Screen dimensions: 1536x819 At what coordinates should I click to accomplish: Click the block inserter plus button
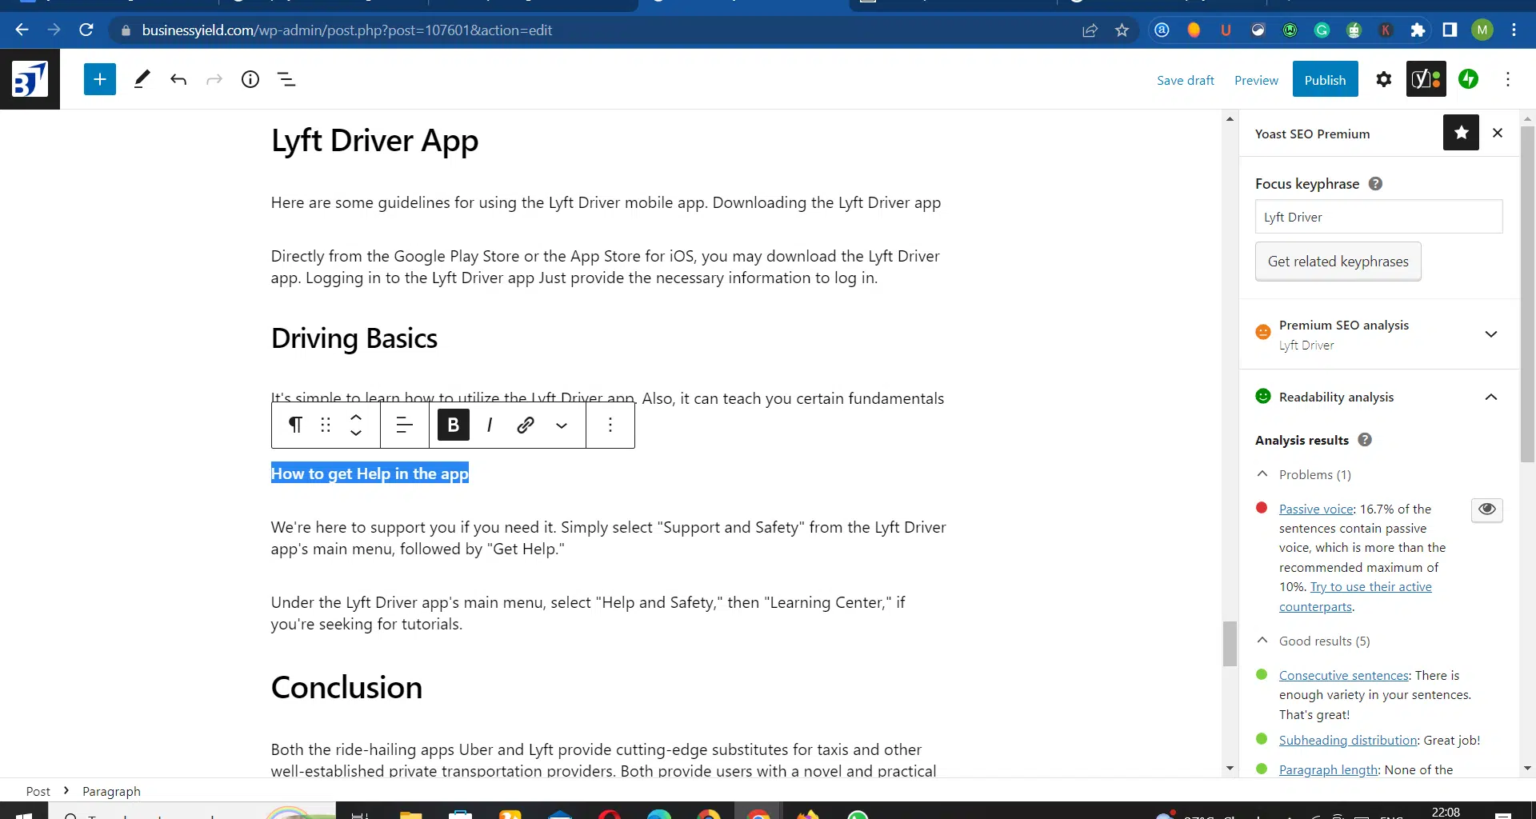[100, 79]
